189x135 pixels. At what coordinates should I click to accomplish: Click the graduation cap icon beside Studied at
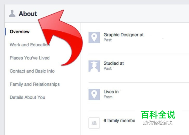tap(94, 66)
